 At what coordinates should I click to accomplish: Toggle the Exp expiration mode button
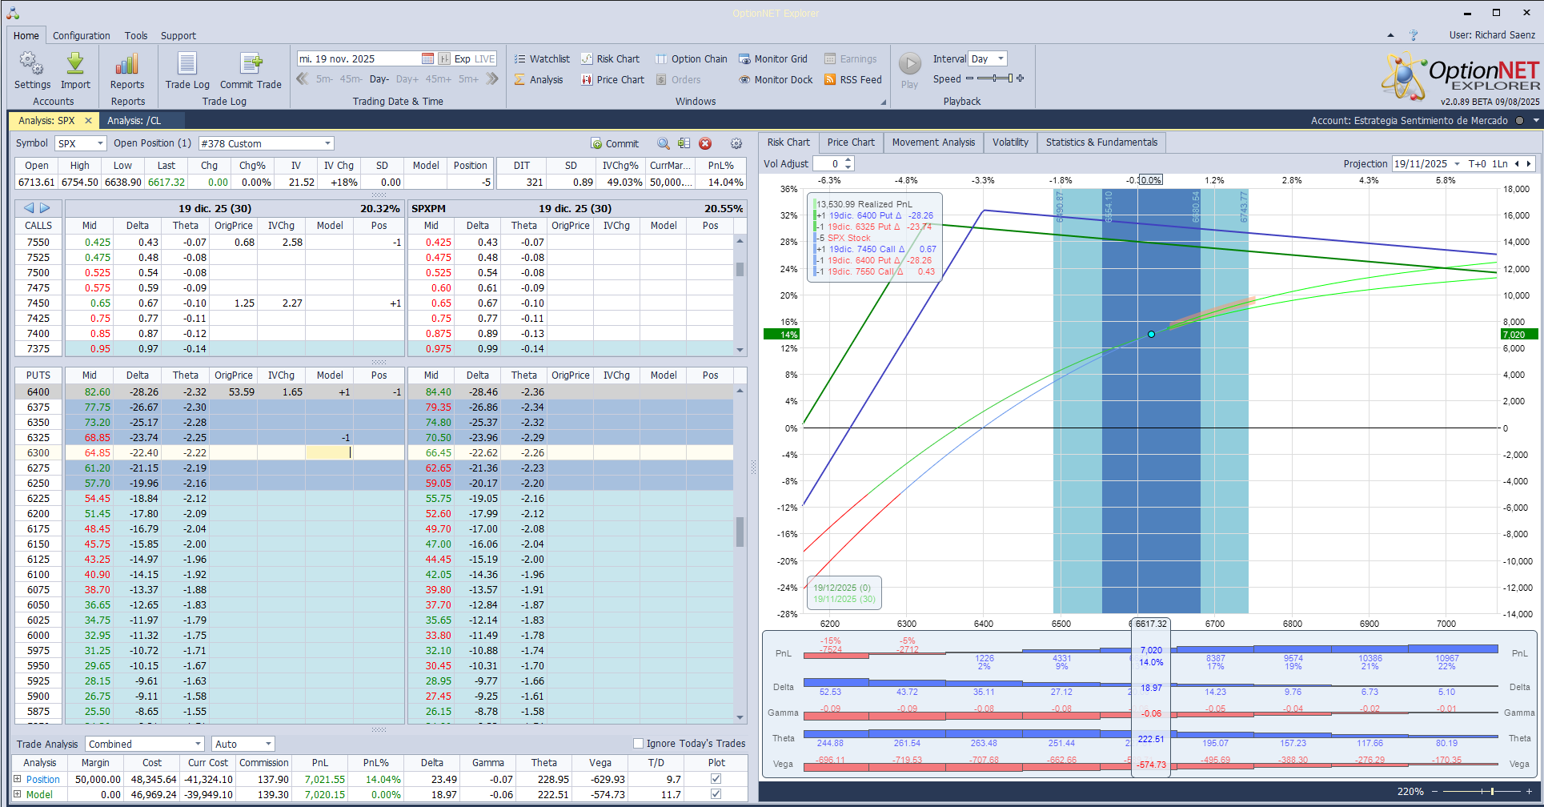click(x=463, y=58)
